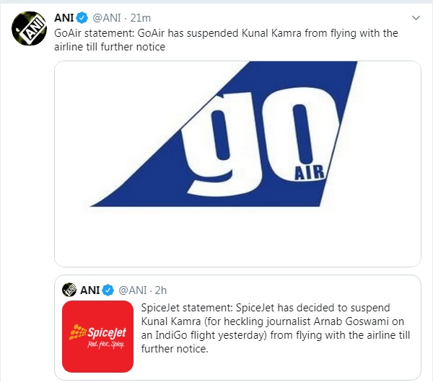This screenshot has height=382, width=433.
Task: Open the GoAir logo image
Action: 237,164
